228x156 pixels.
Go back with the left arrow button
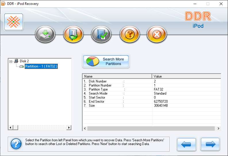coord(187,144)
